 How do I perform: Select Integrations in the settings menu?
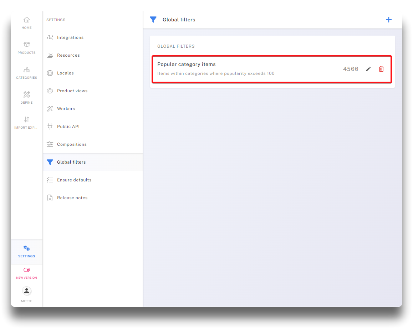pyautogui.click(x=70, y=37)
